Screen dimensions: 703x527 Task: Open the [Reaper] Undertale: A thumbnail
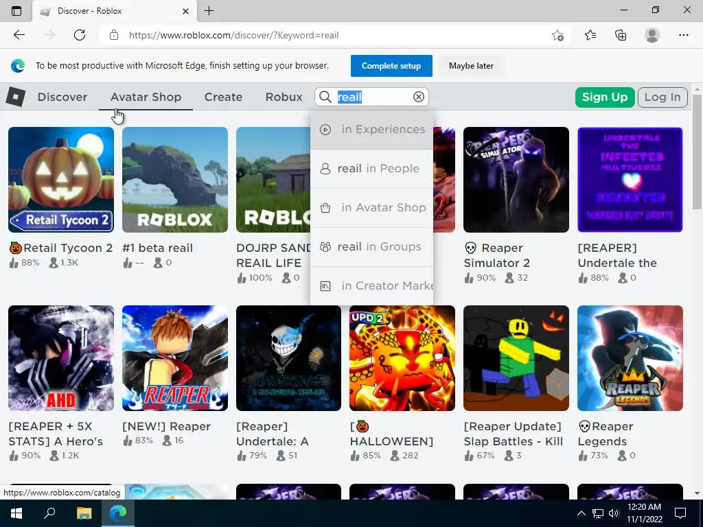coord(289,358)
